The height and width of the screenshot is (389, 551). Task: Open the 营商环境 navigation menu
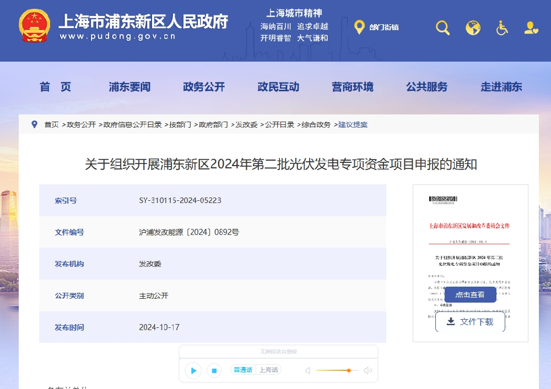click(353, 87)
